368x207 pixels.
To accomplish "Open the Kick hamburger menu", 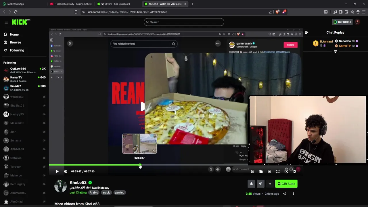I will [x=6, y=22].
